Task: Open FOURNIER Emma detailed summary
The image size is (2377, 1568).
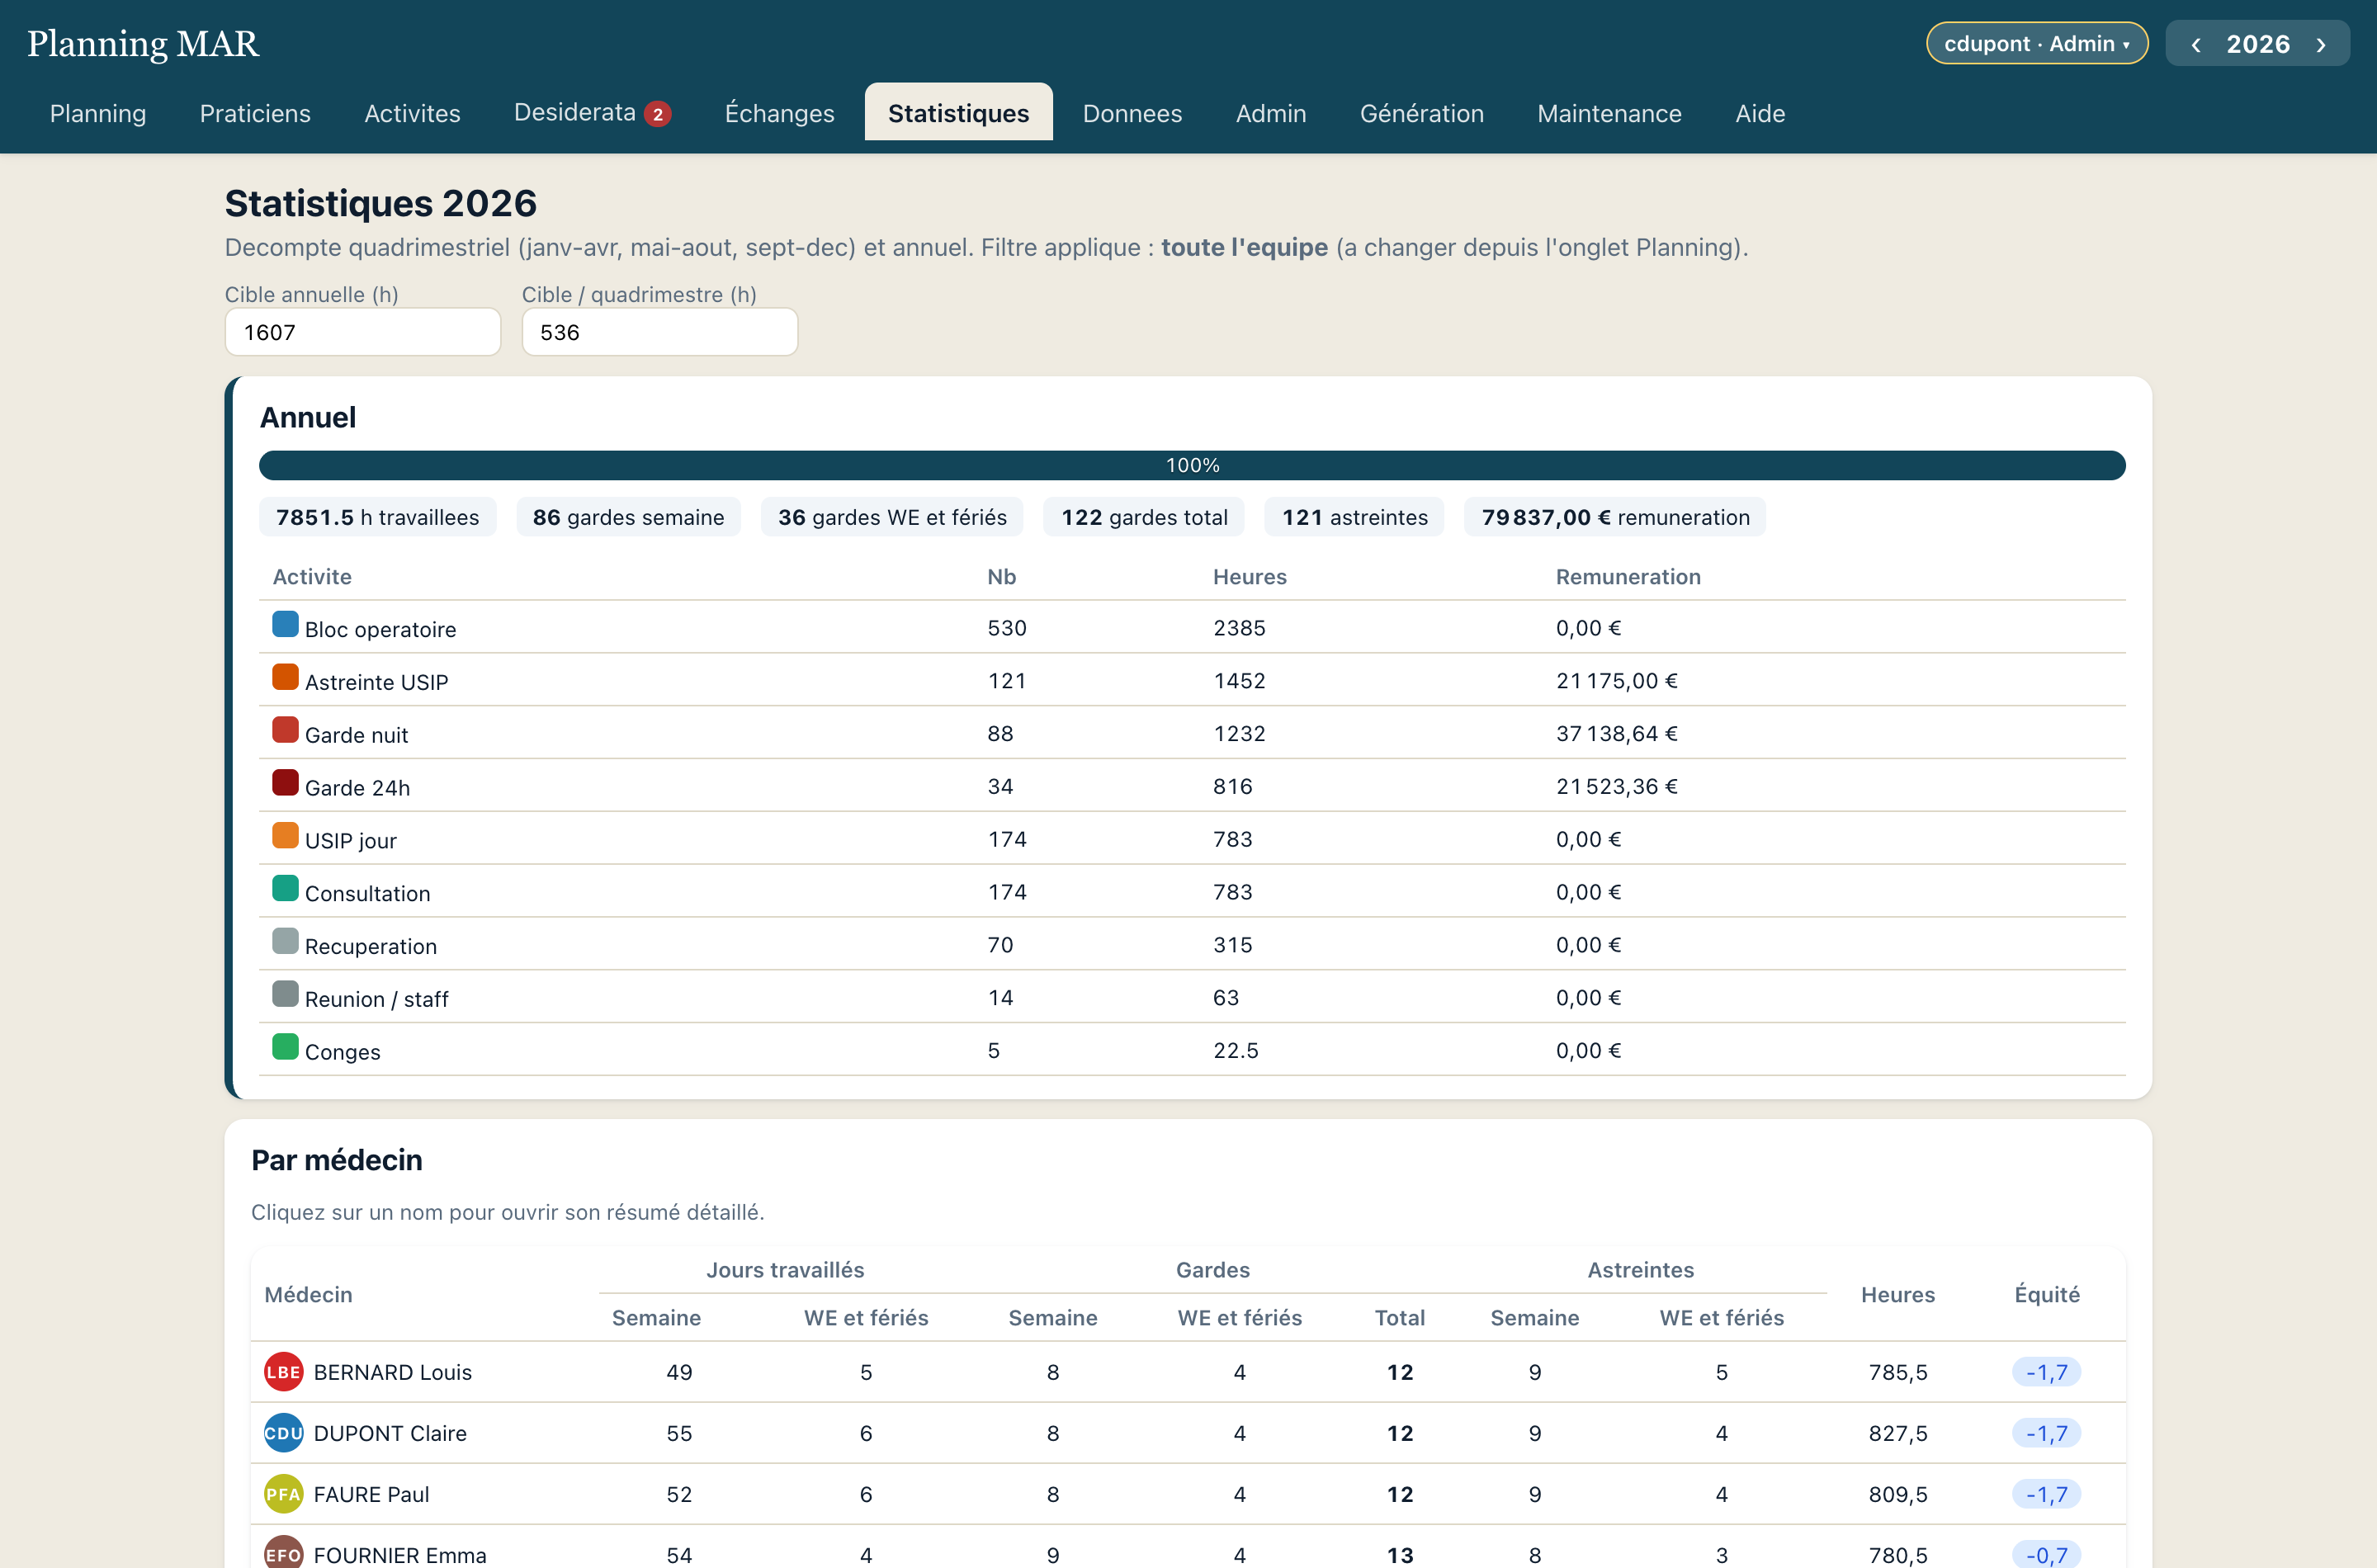Action: click(400, 1555)
